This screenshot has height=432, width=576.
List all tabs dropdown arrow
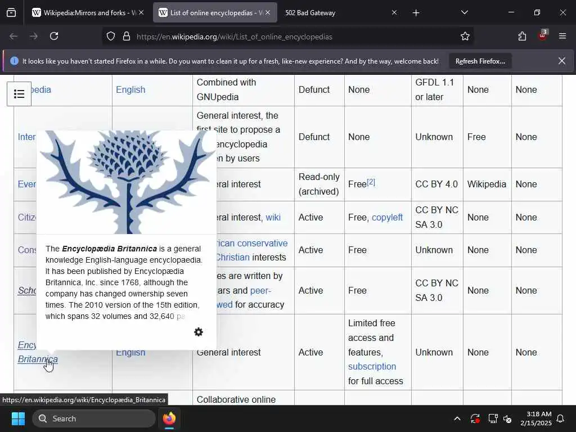pos(464,13)
